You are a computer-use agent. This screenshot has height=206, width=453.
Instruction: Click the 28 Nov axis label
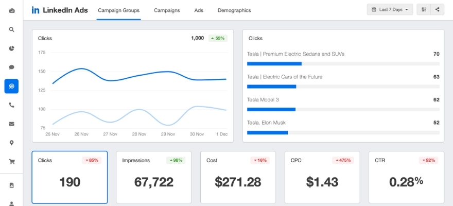139,134
